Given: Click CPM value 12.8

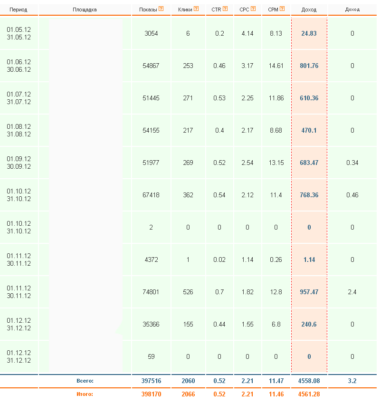Looking at the screenshot, I should click(276, 292).
